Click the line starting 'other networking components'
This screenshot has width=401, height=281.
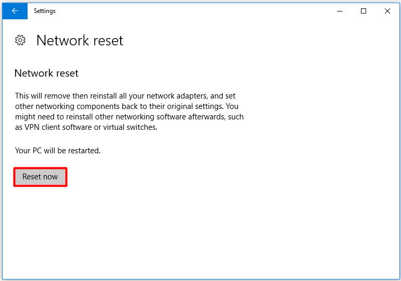click(x=126, y=106)
